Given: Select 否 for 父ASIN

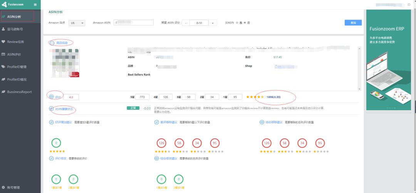Looking at the screenshot, I should [x=245, y=23].
